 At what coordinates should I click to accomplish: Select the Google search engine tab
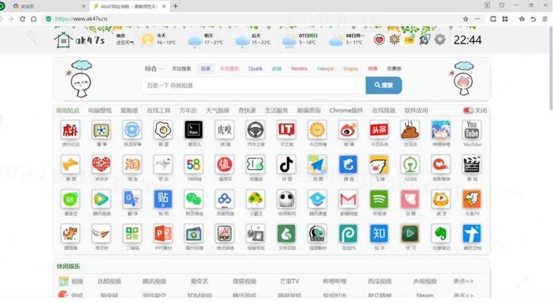pos(325,69)
